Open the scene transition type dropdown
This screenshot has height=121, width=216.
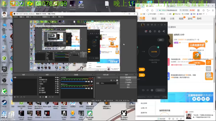(107, 78)
